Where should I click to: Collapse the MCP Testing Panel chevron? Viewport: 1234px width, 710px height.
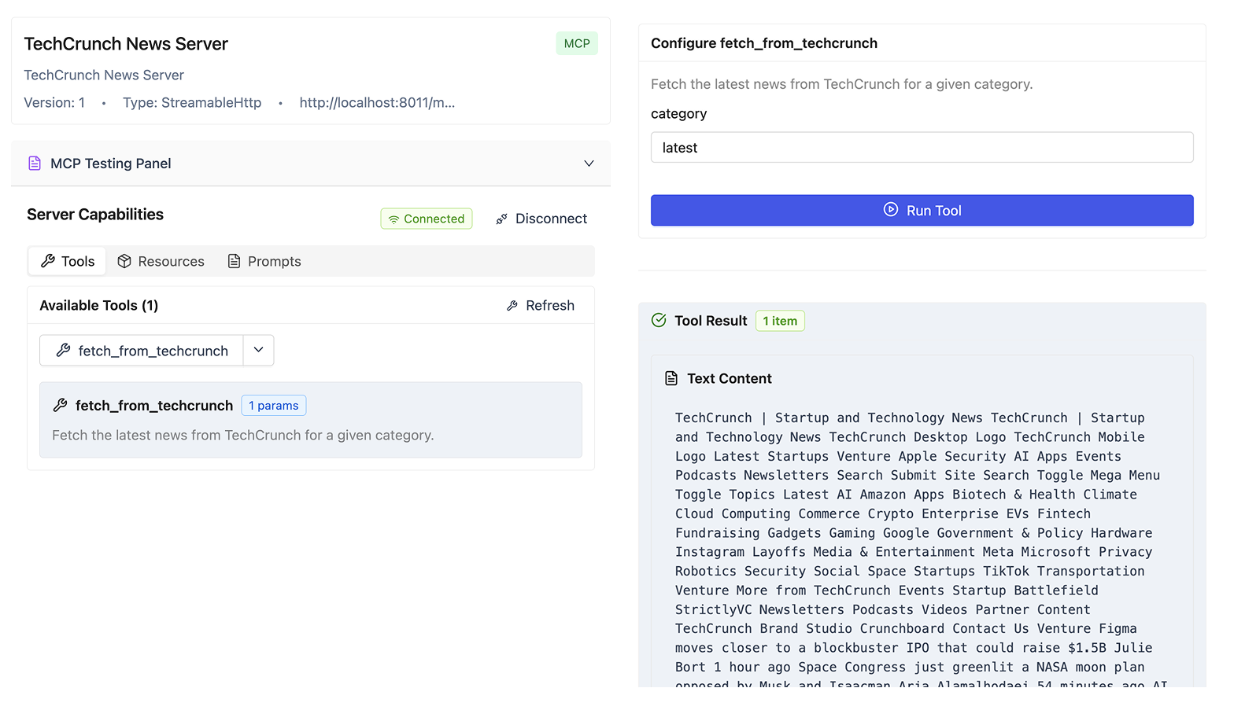(x=589, y=164)
